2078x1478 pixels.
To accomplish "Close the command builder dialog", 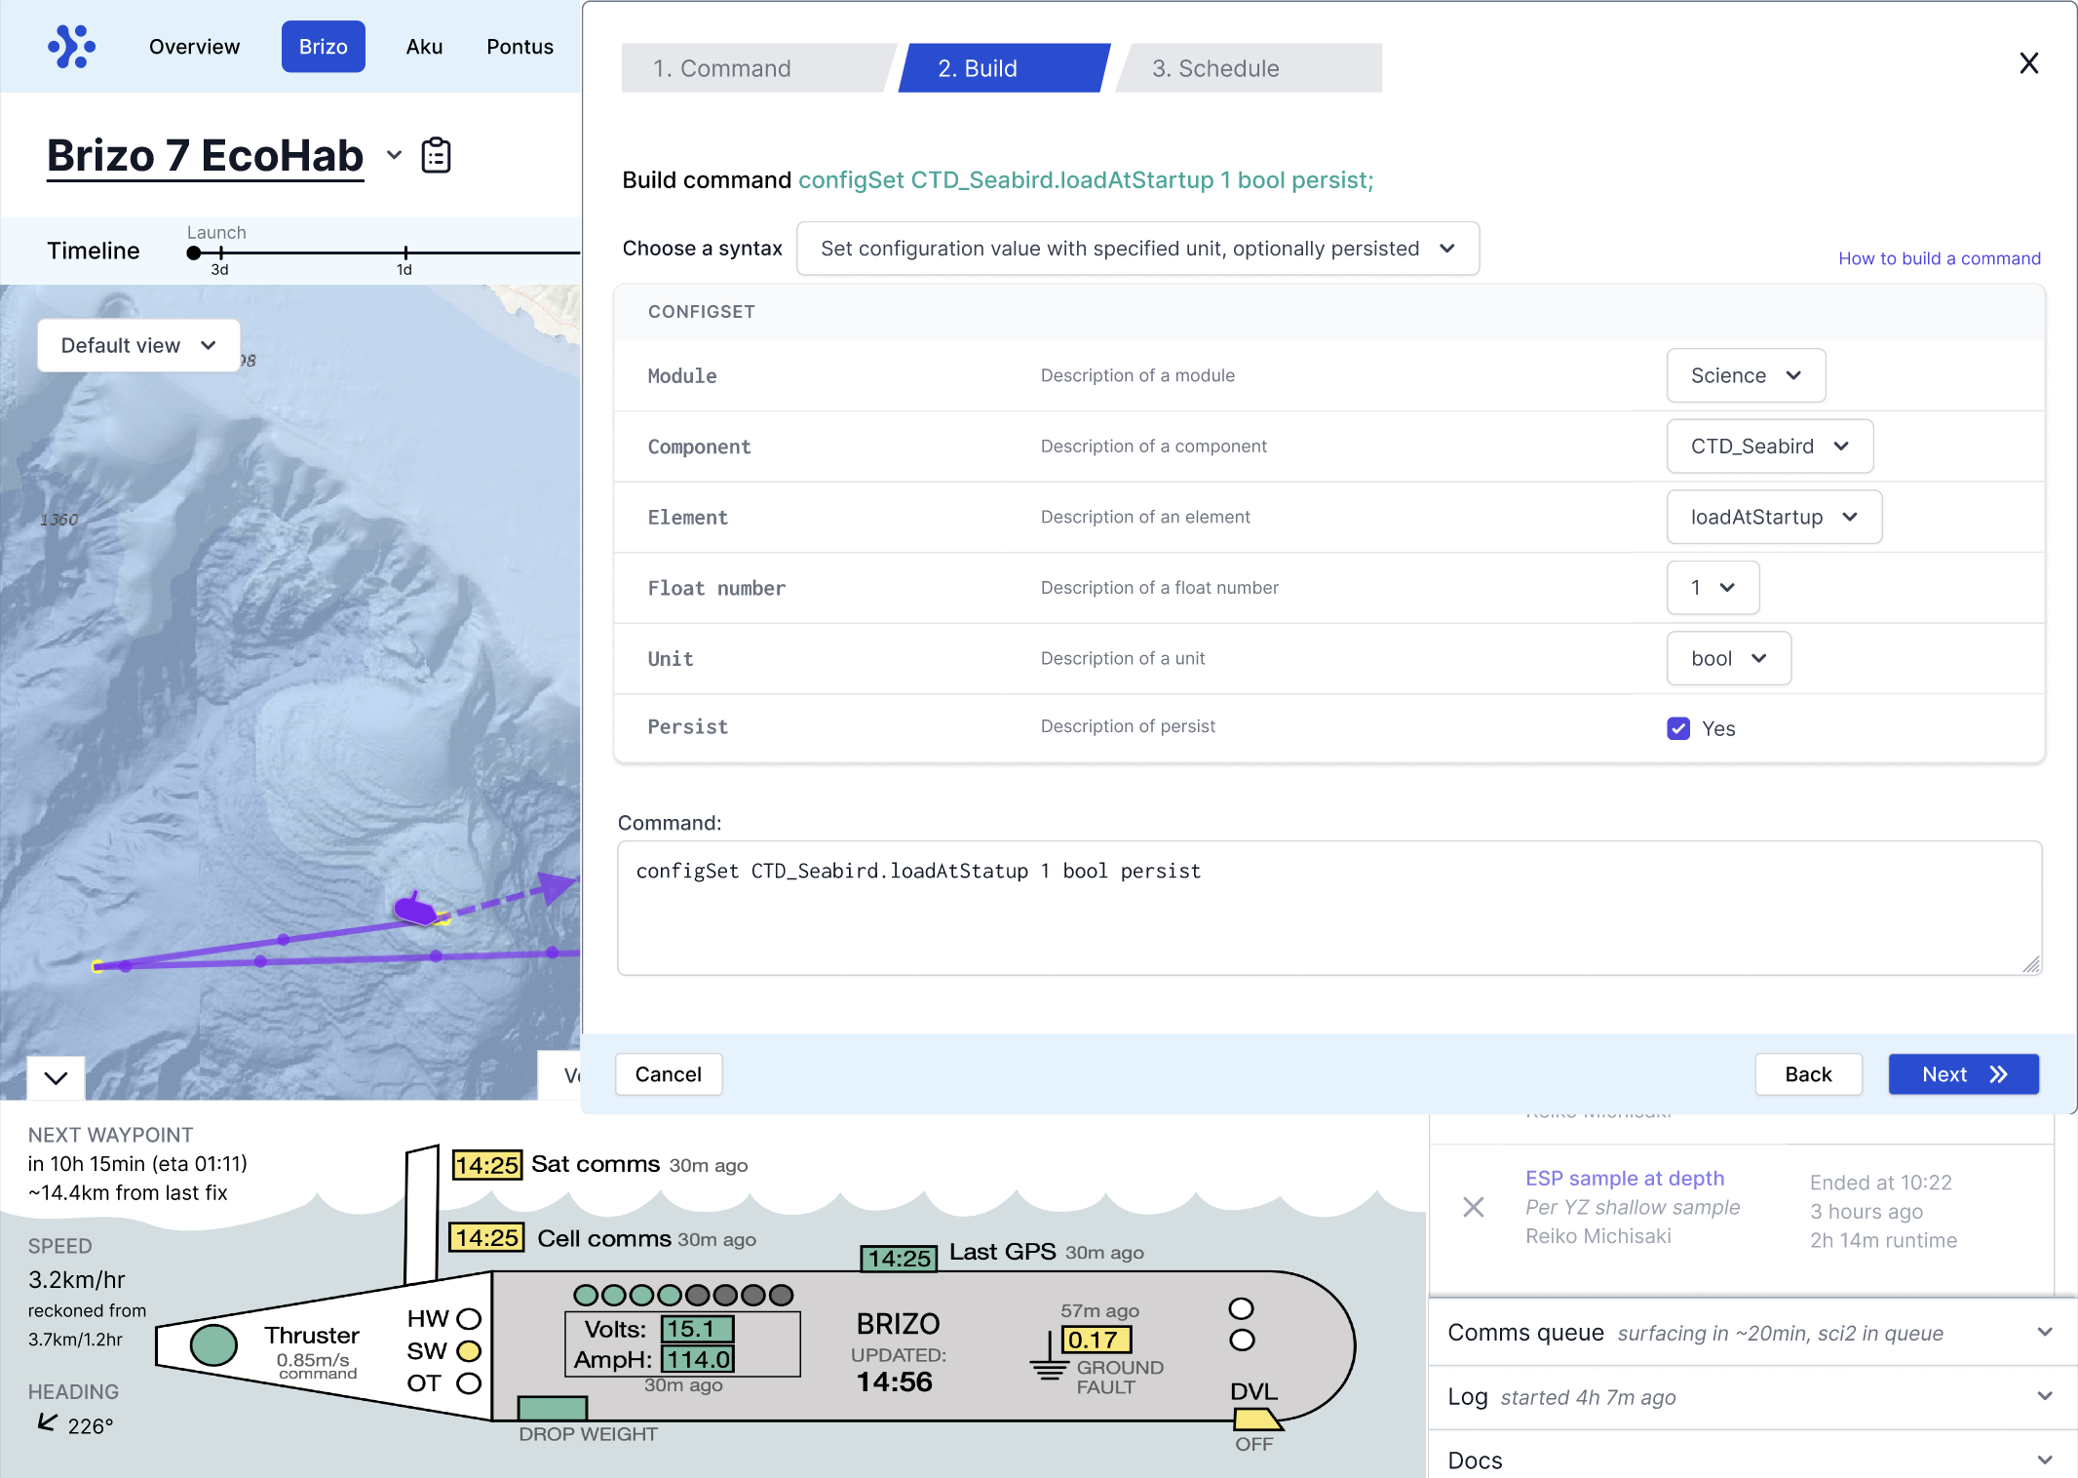I will [2028, 63].
